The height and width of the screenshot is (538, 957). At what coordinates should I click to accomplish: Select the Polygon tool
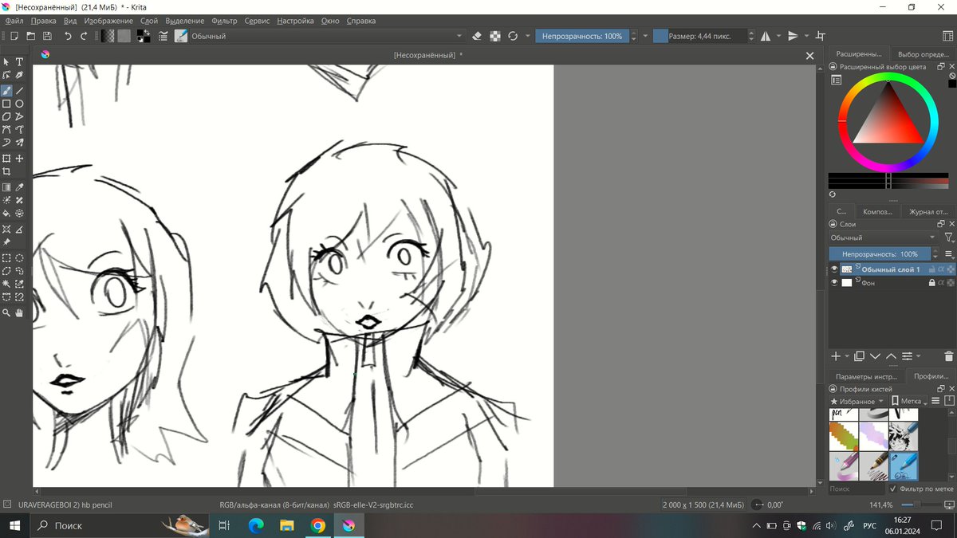coord(6,116)
